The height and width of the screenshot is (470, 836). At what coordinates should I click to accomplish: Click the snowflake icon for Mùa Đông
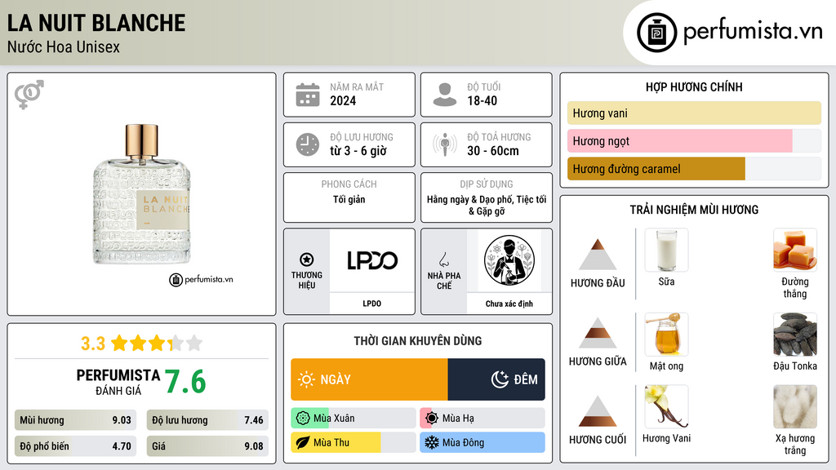click(x=432, y=442)
